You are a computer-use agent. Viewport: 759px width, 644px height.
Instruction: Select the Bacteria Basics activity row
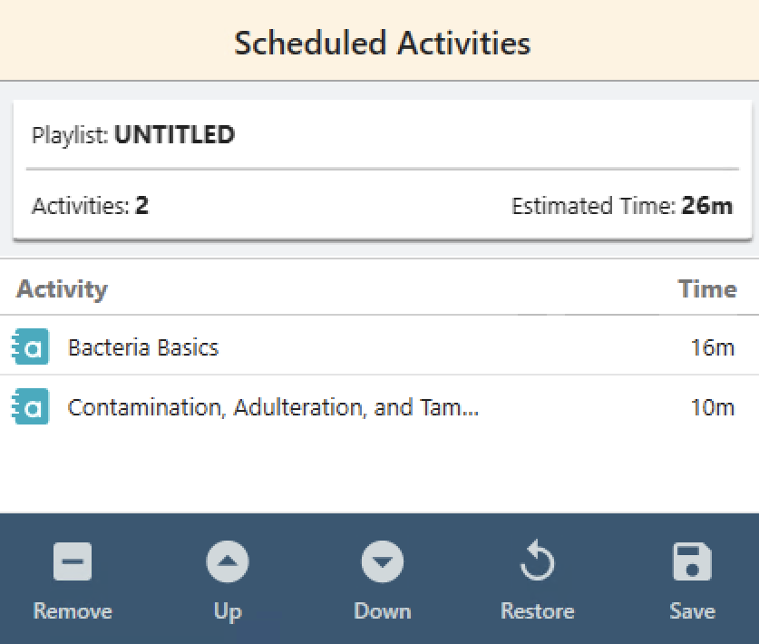pos(142,347)
